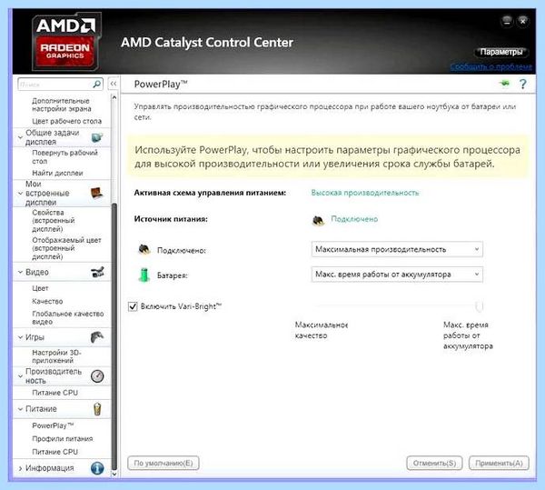This screenshot has width=545, height=490.
Task: Click the gamepad icon beside Игры
Action: [97, 337]
